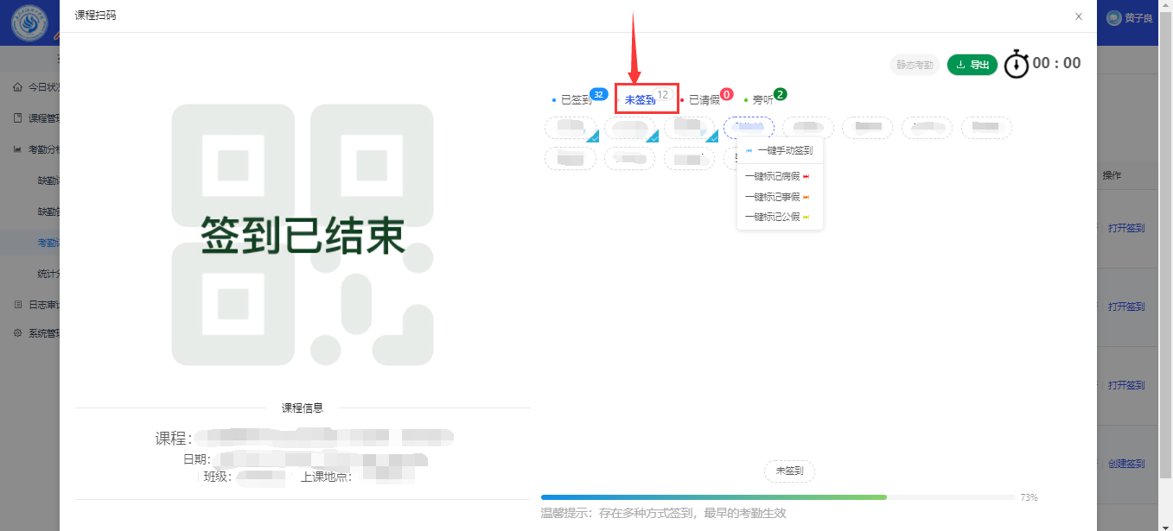
Task: Open 课程管理 via its document icon
Action: click(x=17, y=118)
